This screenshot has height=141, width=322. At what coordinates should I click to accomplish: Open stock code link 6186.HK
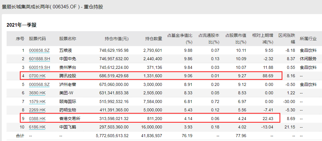[x=37, y=127]
